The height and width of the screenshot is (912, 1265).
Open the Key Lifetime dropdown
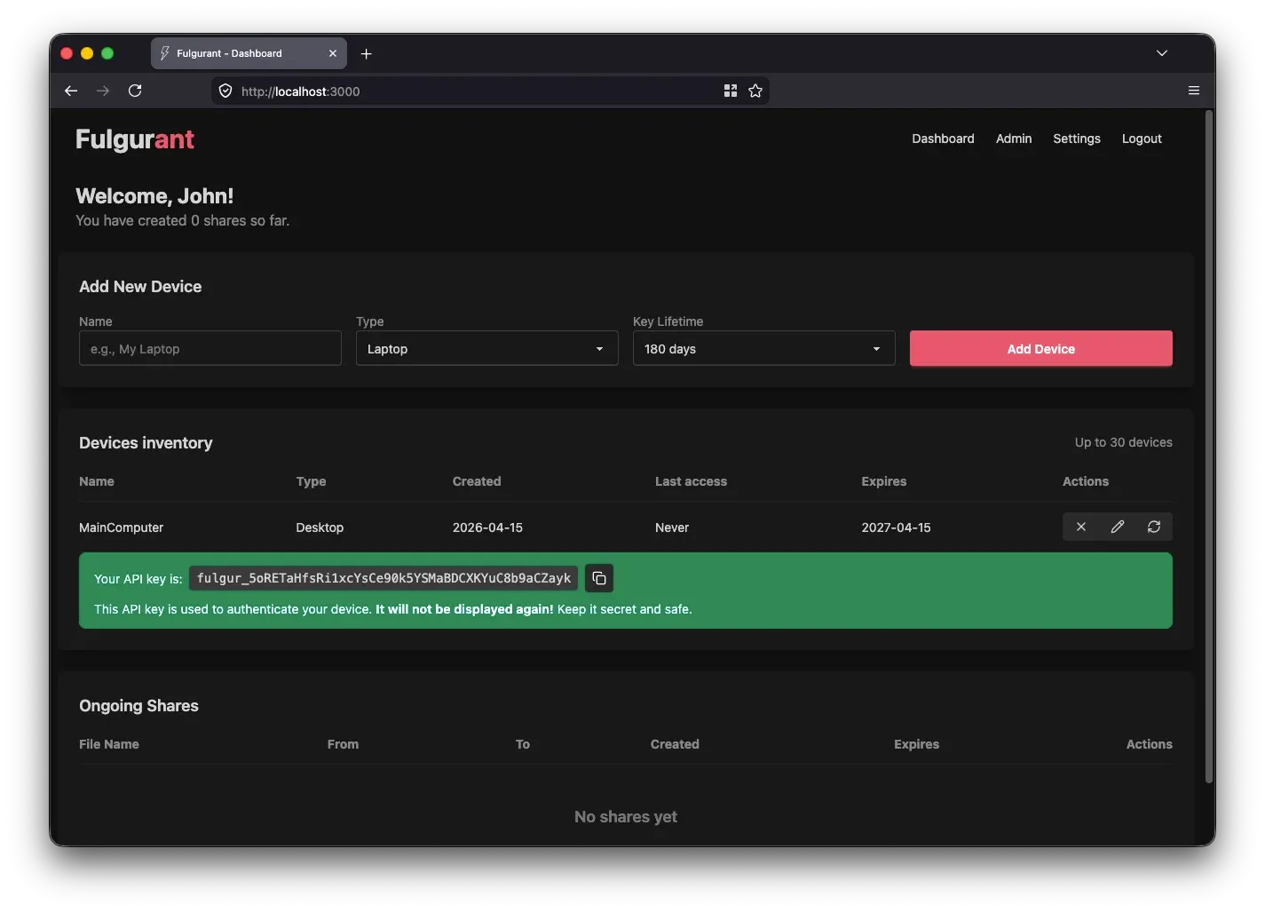point(763,348)
